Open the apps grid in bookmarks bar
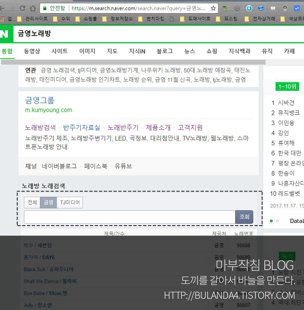 tap(2, 19)
